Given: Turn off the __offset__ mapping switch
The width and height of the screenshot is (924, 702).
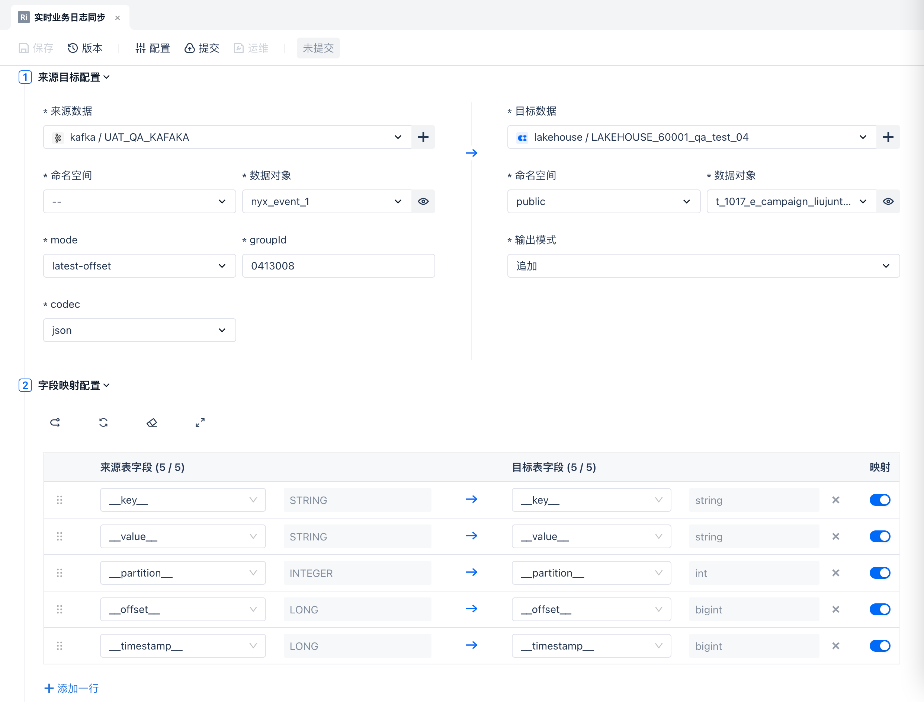Looking at the screenshot, I should pyautogui.click(x=879, y=609).
